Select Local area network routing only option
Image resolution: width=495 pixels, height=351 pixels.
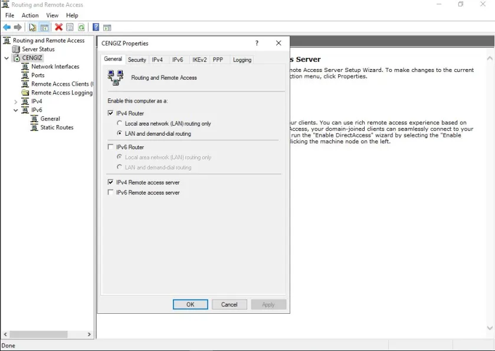tap(120, 124)
